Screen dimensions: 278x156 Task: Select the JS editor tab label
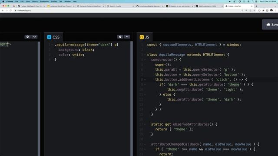click(x=147, y=37)
